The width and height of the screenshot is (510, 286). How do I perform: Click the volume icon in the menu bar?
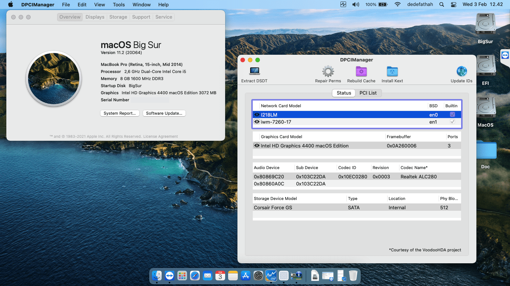355,4
